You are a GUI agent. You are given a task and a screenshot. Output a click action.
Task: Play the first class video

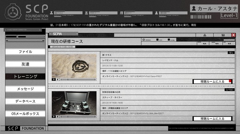click(x=54, y=79)
